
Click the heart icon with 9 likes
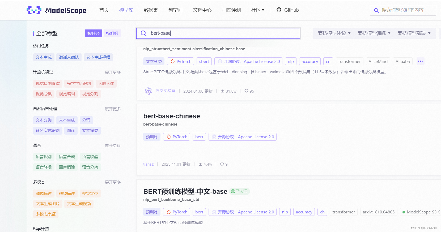(x=222, y=164)
